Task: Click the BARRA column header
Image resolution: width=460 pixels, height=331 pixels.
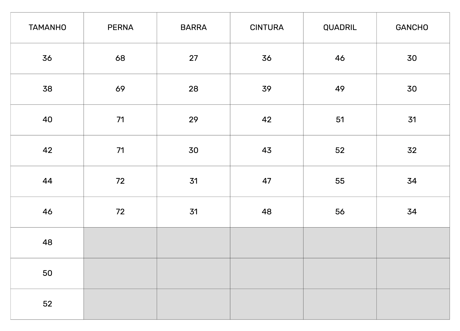Action: click(x=194, y=28)
